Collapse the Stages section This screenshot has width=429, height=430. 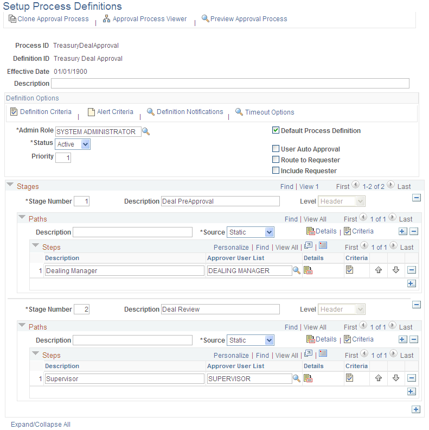[x=10, y=185]
